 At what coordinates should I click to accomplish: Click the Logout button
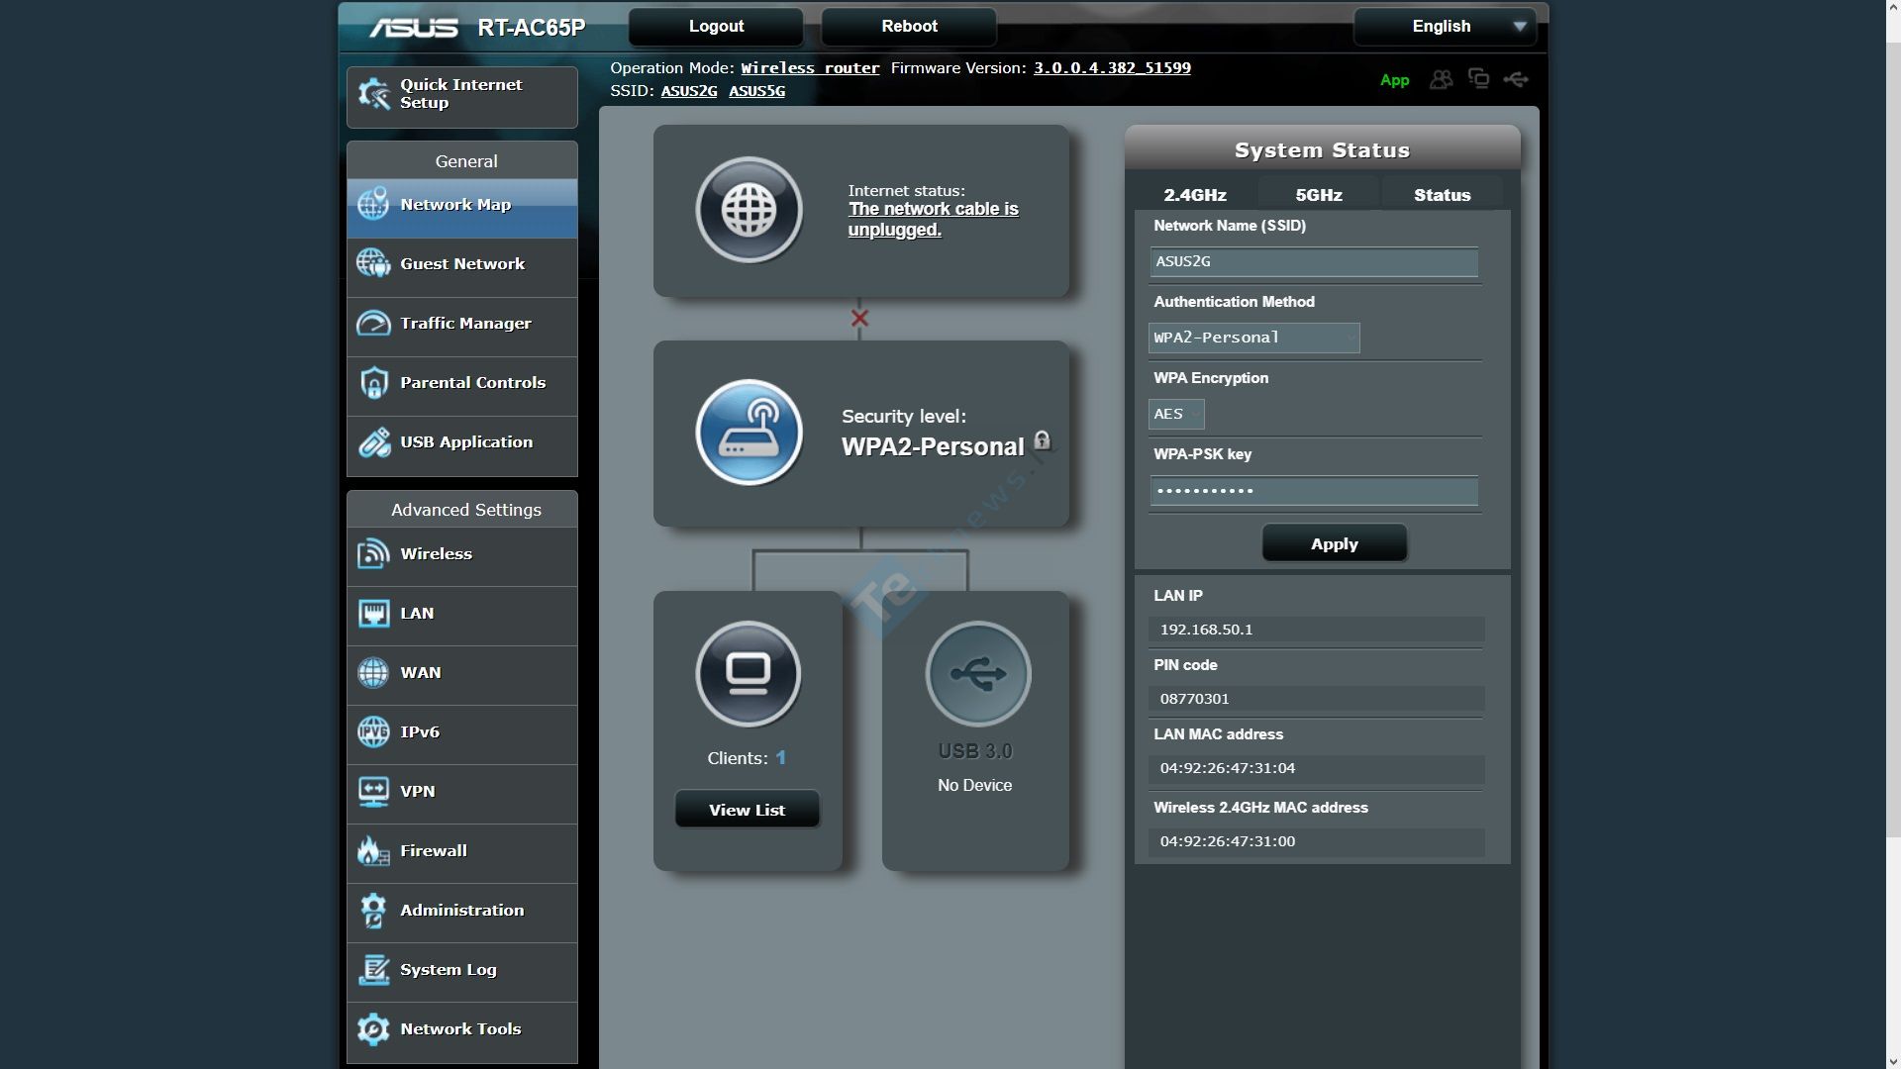[716, 27]
